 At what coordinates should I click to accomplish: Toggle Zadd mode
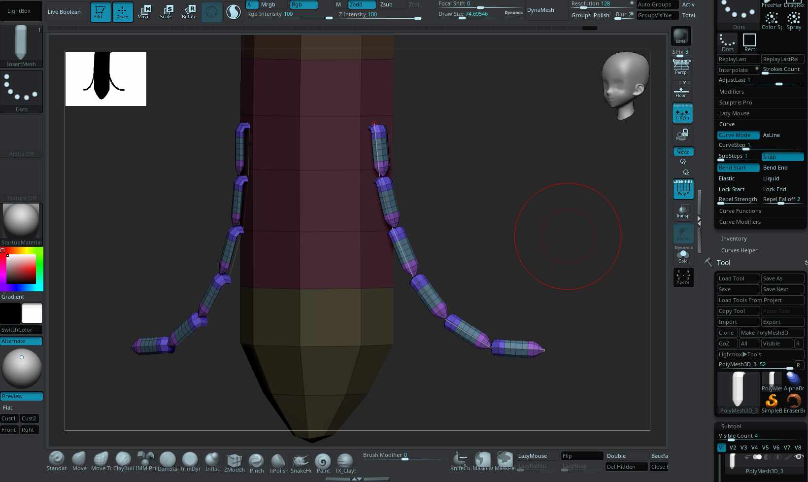pyautogui.click(x=362, y=4)
